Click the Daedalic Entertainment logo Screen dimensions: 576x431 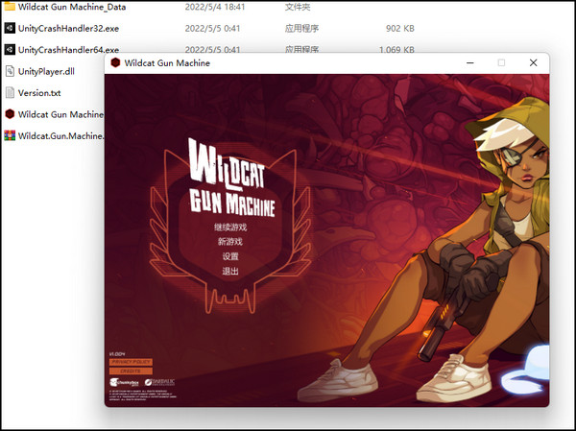[159, 382]
